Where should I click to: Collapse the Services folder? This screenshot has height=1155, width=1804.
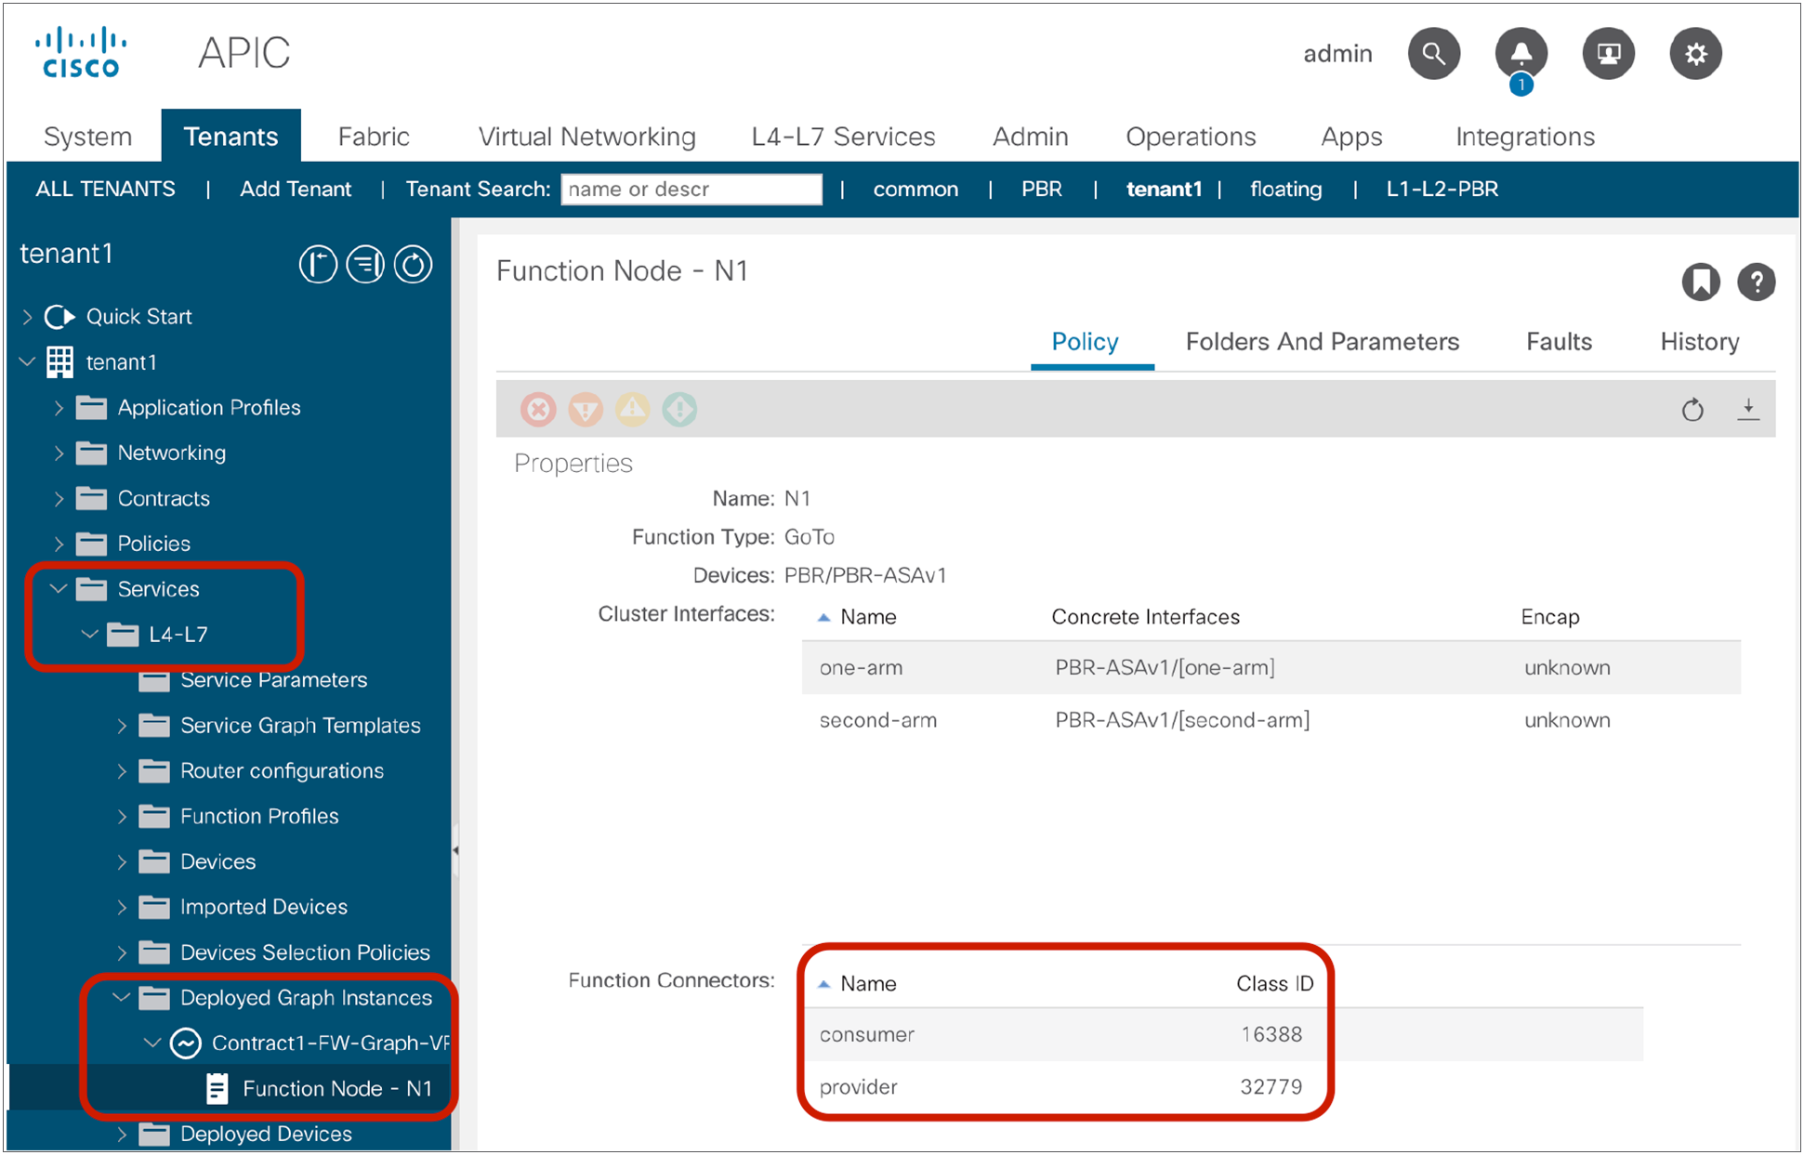coord(58,588)
